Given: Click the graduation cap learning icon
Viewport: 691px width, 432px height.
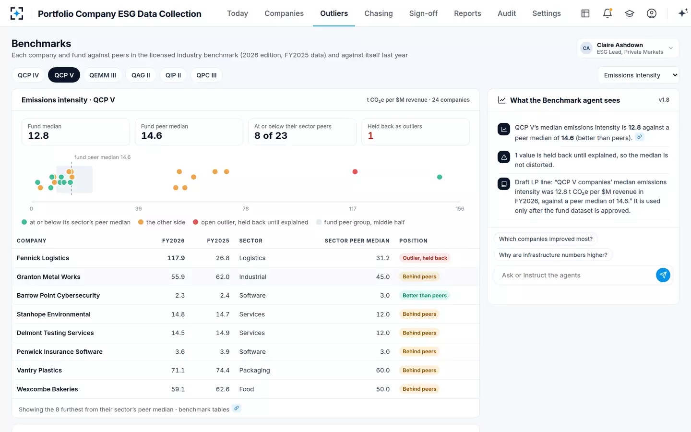Looking at the screenshot, I should [630, 13].
